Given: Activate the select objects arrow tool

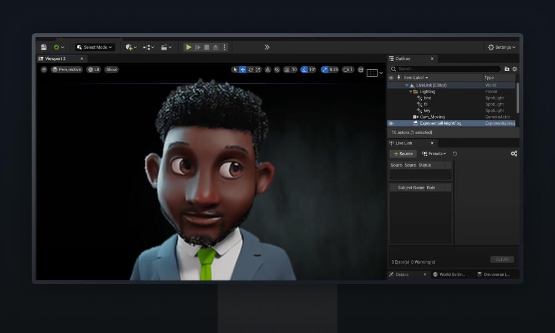Looking at the screenshot, I should (235, 70).
